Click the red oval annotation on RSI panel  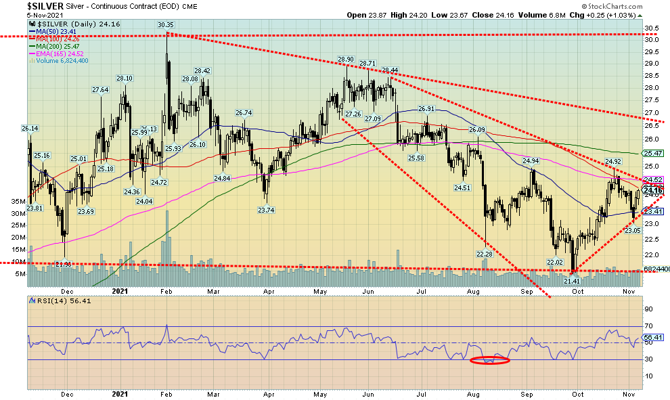point(491,360)
